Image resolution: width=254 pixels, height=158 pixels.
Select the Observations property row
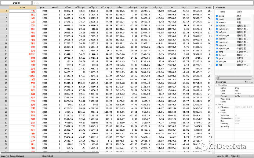coord(234,118)
